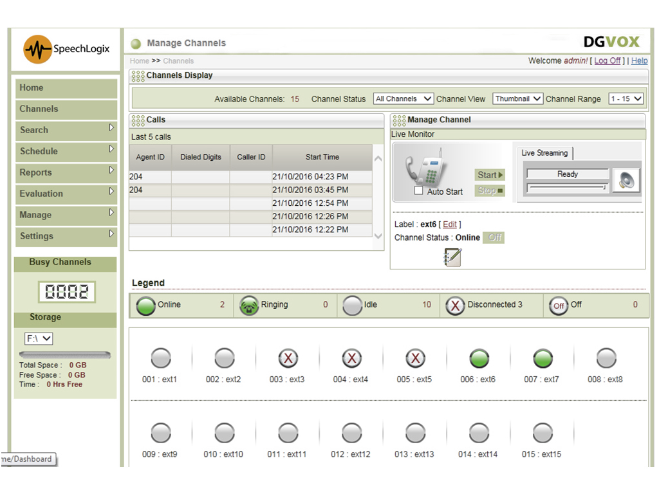The image size is (659, 494).
Task: Enable the Auto Start checkbox
Action: [x=419, y=192]
